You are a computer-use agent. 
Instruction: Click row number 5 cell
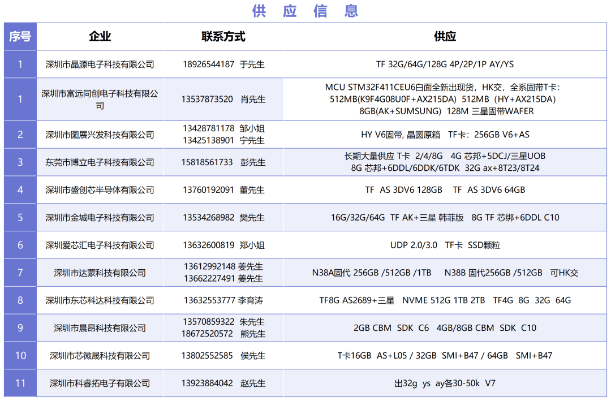tap(20, 218)
